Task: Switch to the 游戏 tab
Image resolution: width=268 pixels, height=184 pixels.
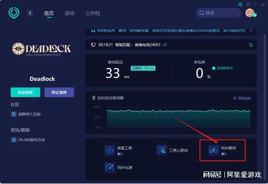Action: point(70,13)
